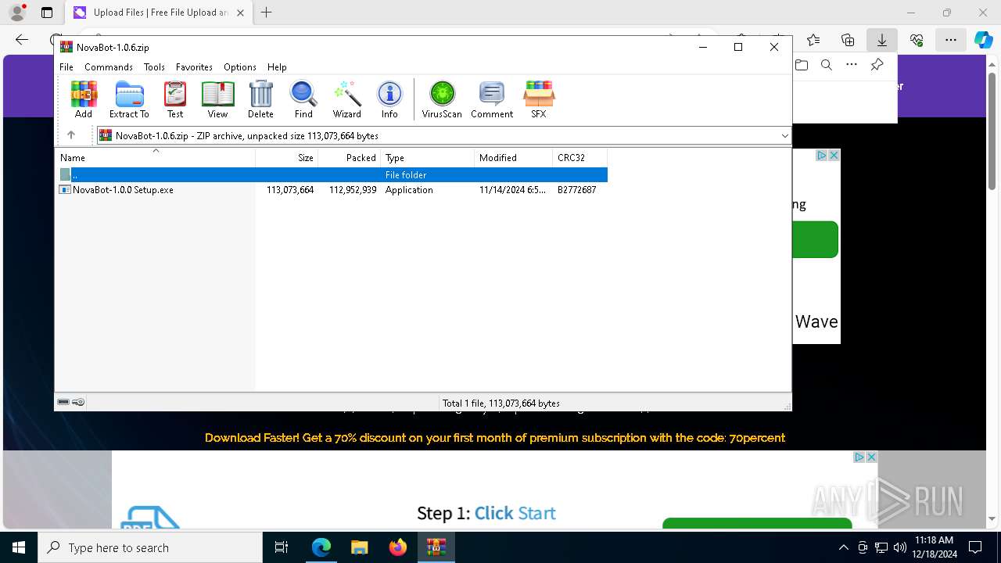Open the Comment tool
Viewport: 1001px width, 563px height.
[x=492, y=99]
